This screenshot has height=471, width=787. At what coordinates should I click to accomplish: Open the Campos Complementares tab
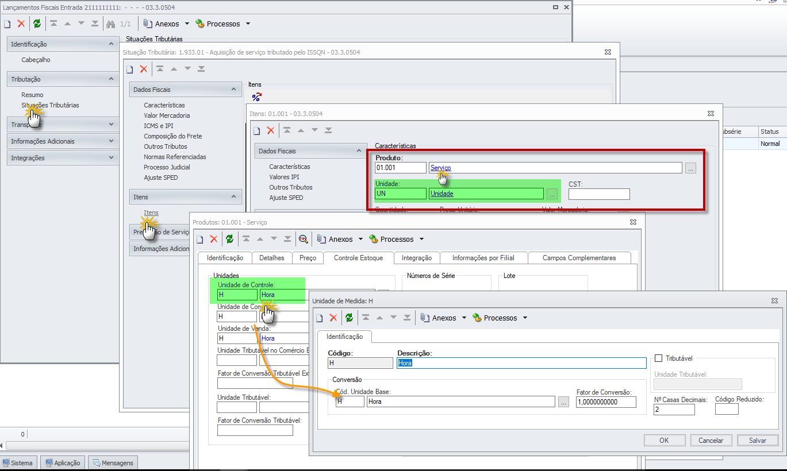(579, 258)
